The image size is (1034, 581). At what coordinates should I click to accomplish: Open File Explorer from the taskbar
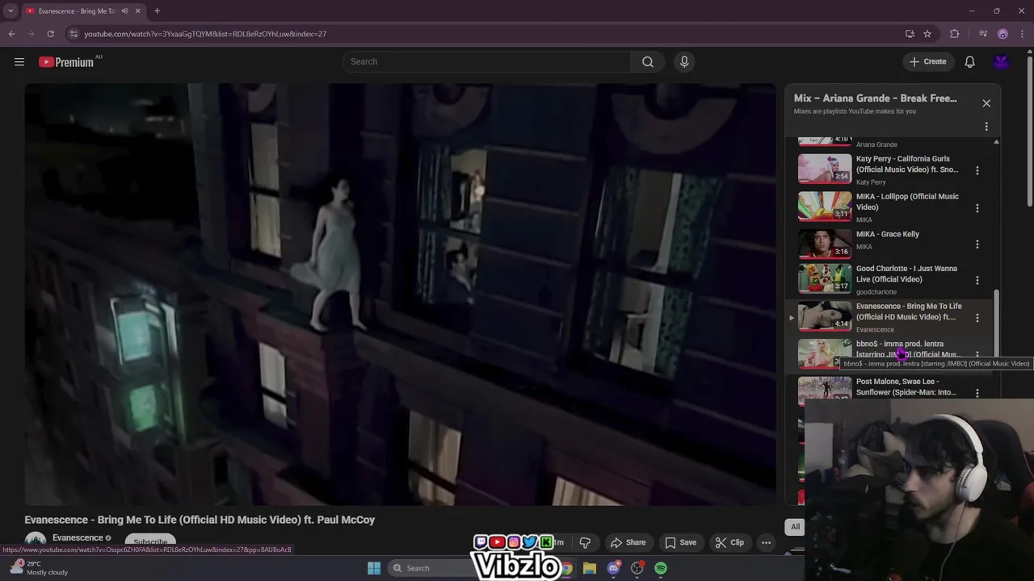(x=590, y=568)
